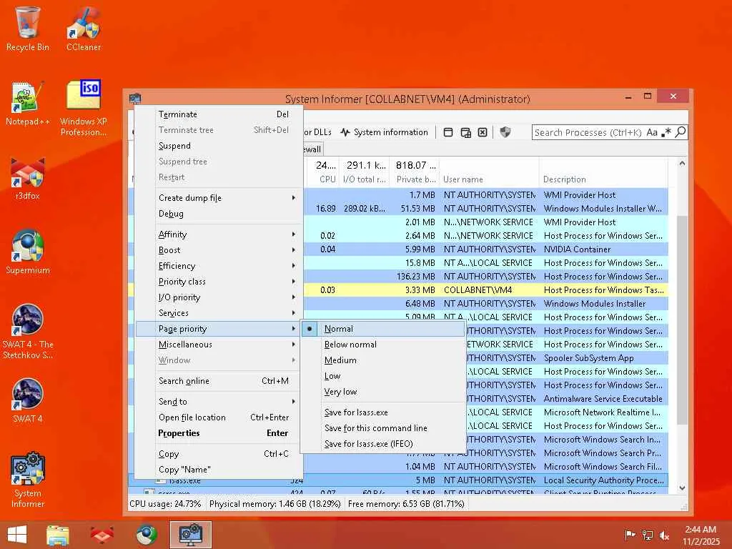
Task: Choose Debug in the context menu
Action: pos(219,214)
